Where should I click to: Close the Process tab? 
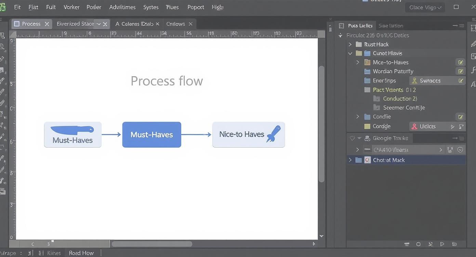pos(47,24)
